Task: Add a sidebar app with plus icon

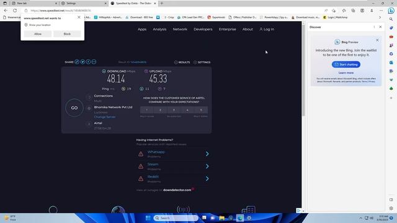Action: pyautogui.click(x=391, y=98)
